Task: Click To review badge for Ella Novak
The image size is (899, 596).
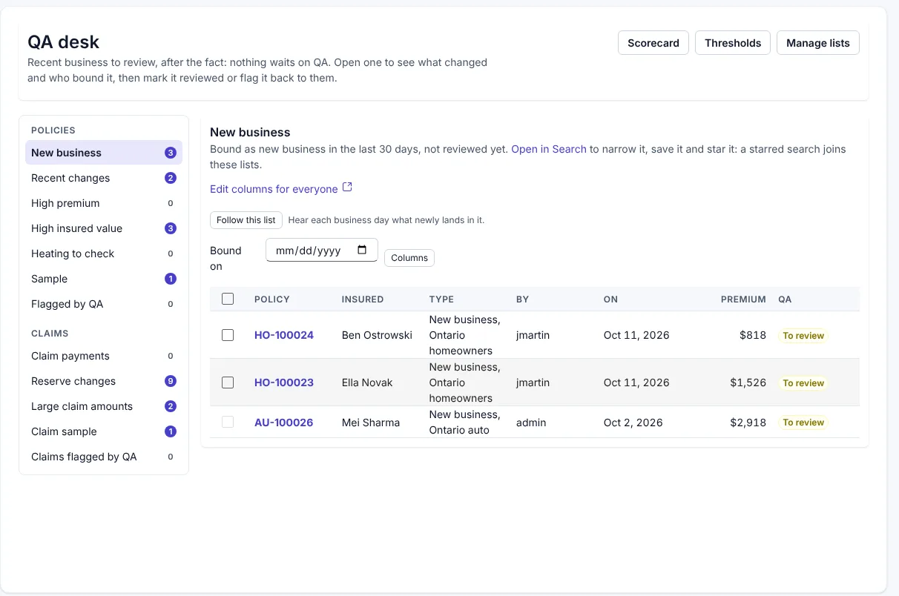Action: pos(803,383)
